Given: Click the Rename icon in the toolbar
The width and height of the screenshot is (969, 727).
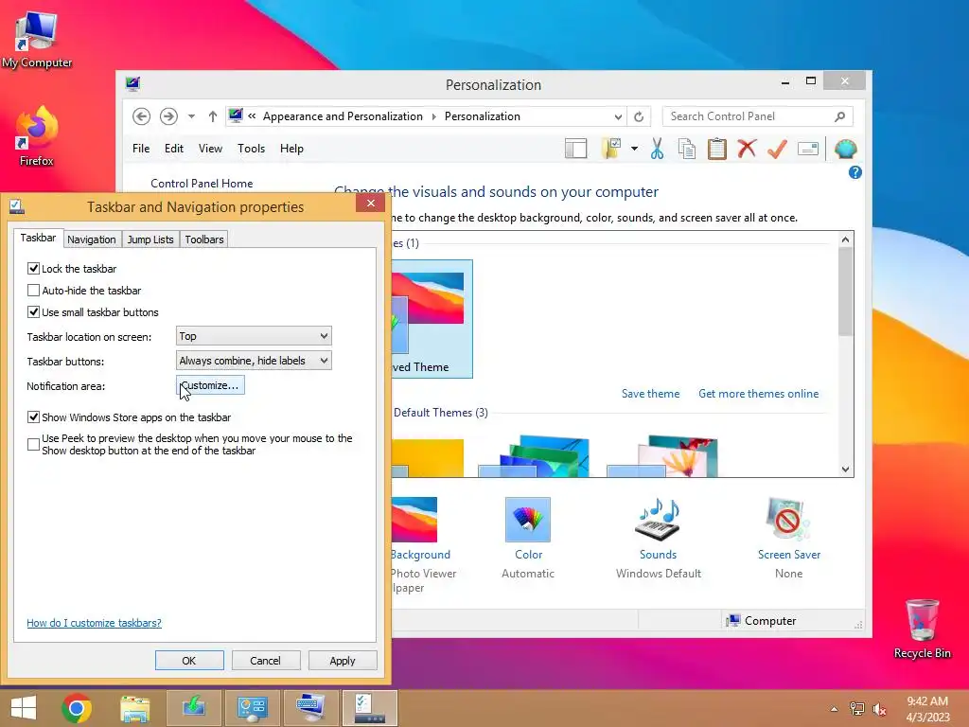Looking at the screenshot, I should pos(808,149).
